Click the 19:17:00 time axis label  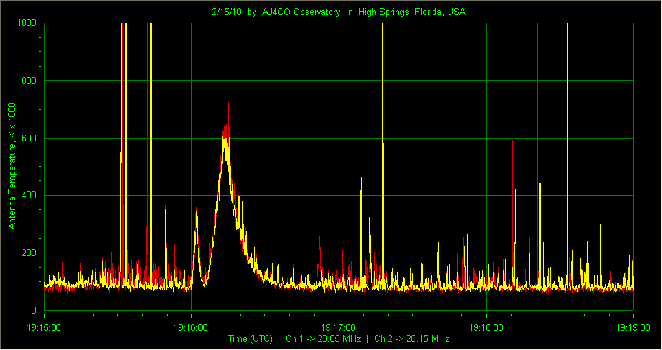coord(339,327)
